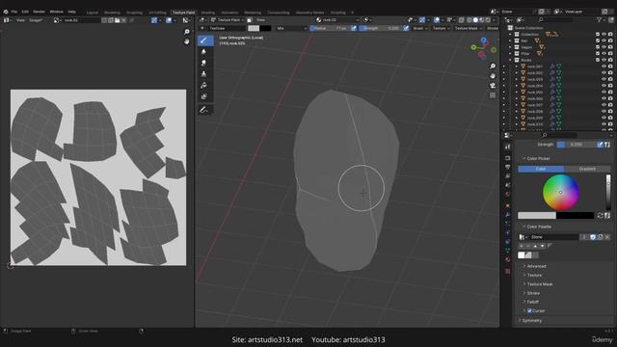Screen dimensions: 617x347
Task: Open Texture properties tab icon
Action: [508, 271]
